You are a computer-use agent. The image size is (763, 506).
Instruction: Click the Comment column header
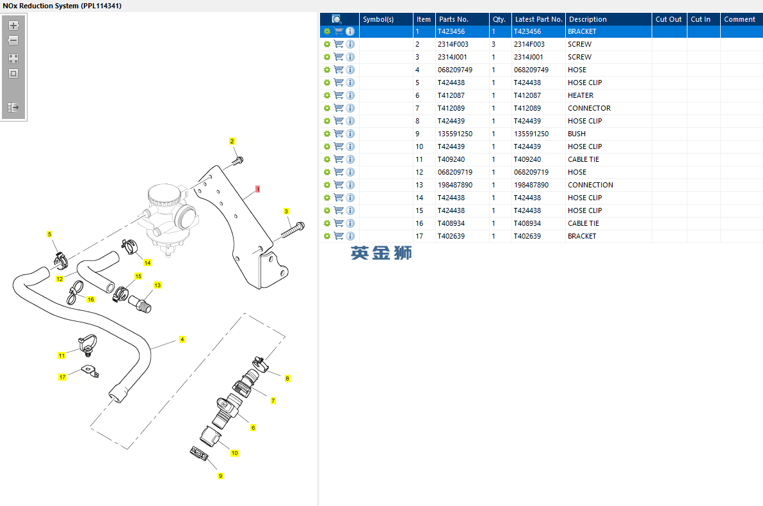click(x=741, y=19)
